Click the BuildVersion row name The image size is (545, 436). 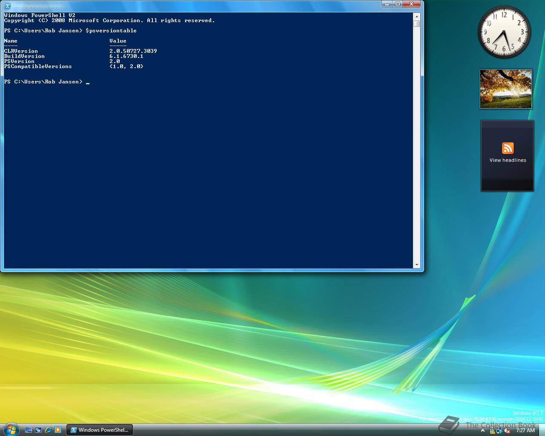pyautogui.click(x=24, y=56)
